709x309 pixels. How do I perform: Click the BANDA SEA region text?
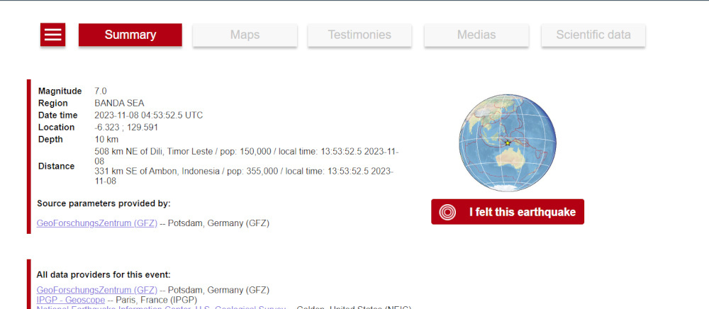[119, 103]
